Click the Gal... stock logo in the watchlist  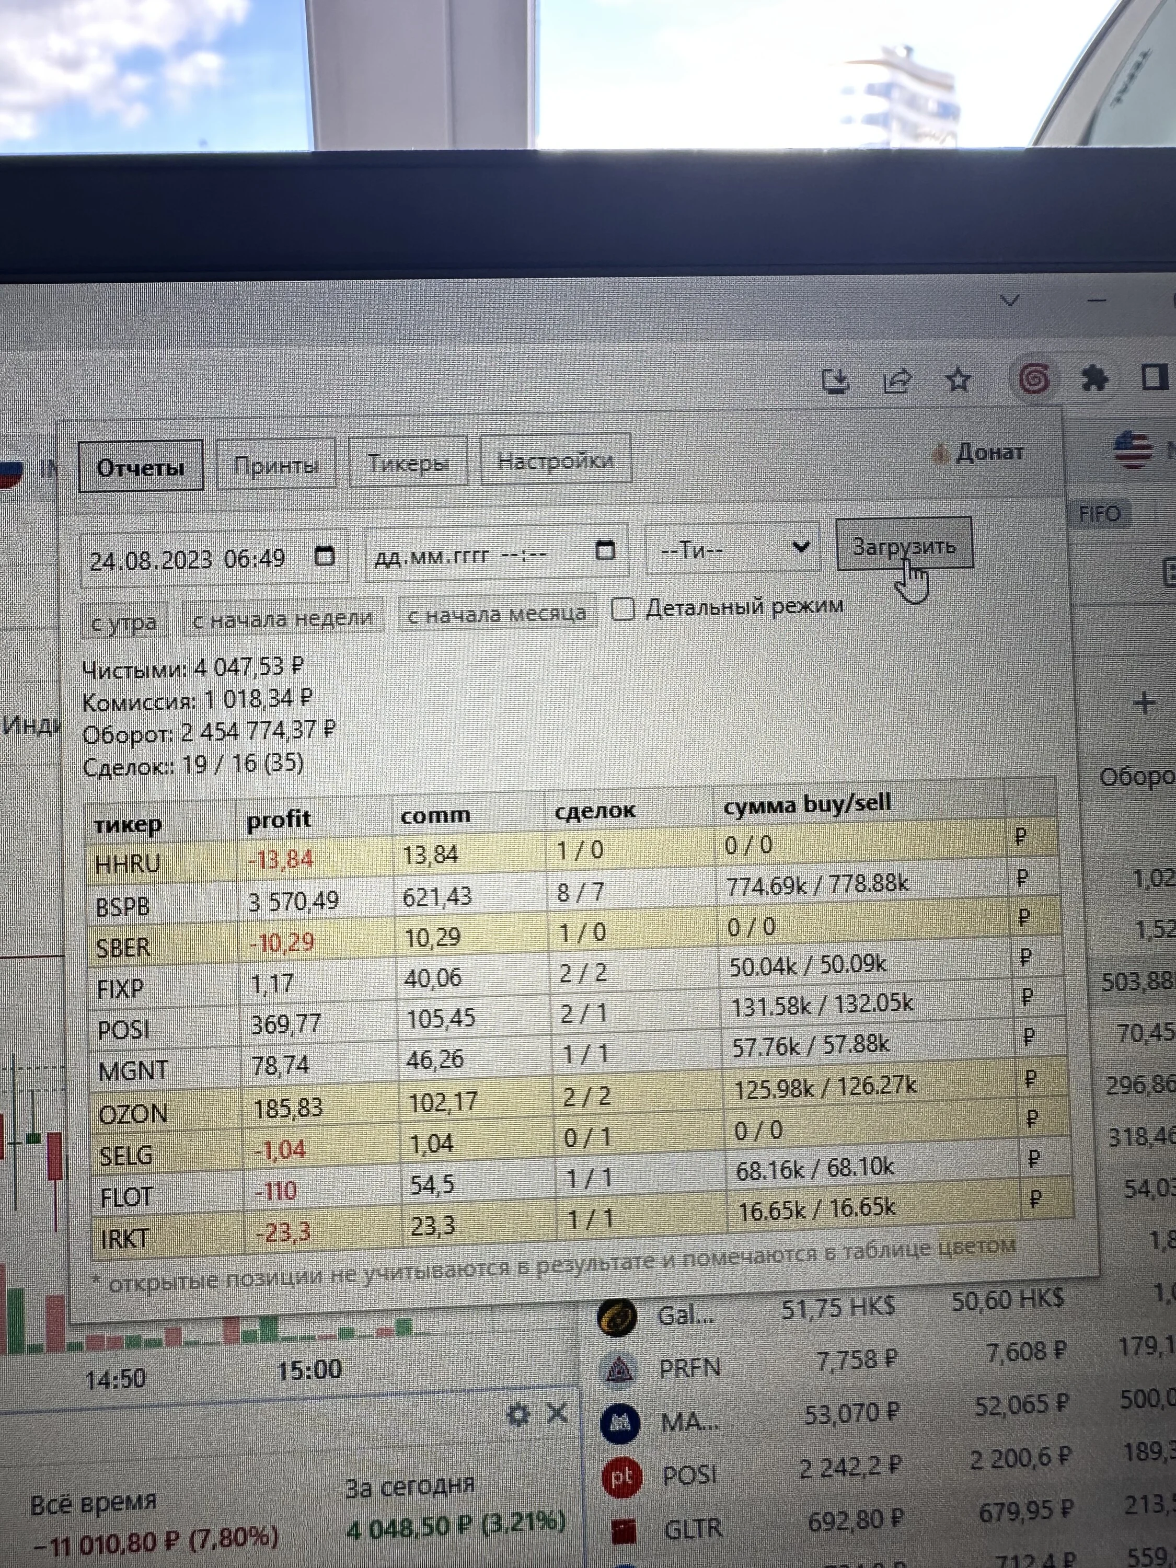[617, 1317]
